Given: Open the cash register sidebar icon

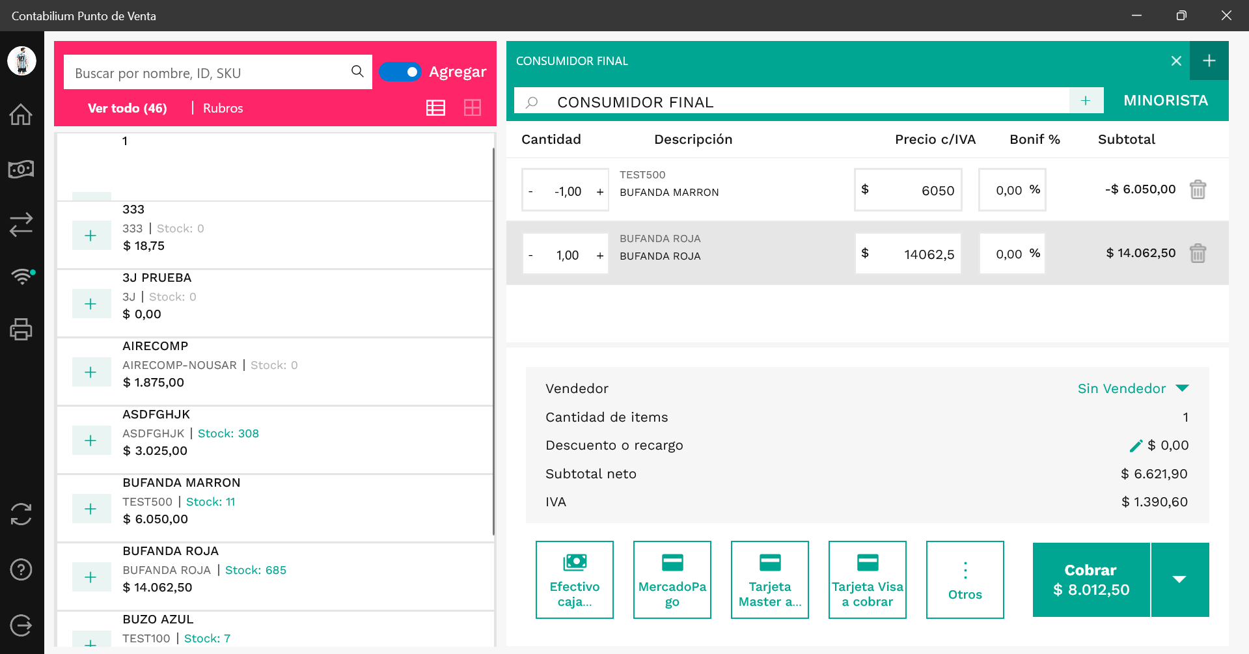Looking at the screenshot, I should click(21, 170).
